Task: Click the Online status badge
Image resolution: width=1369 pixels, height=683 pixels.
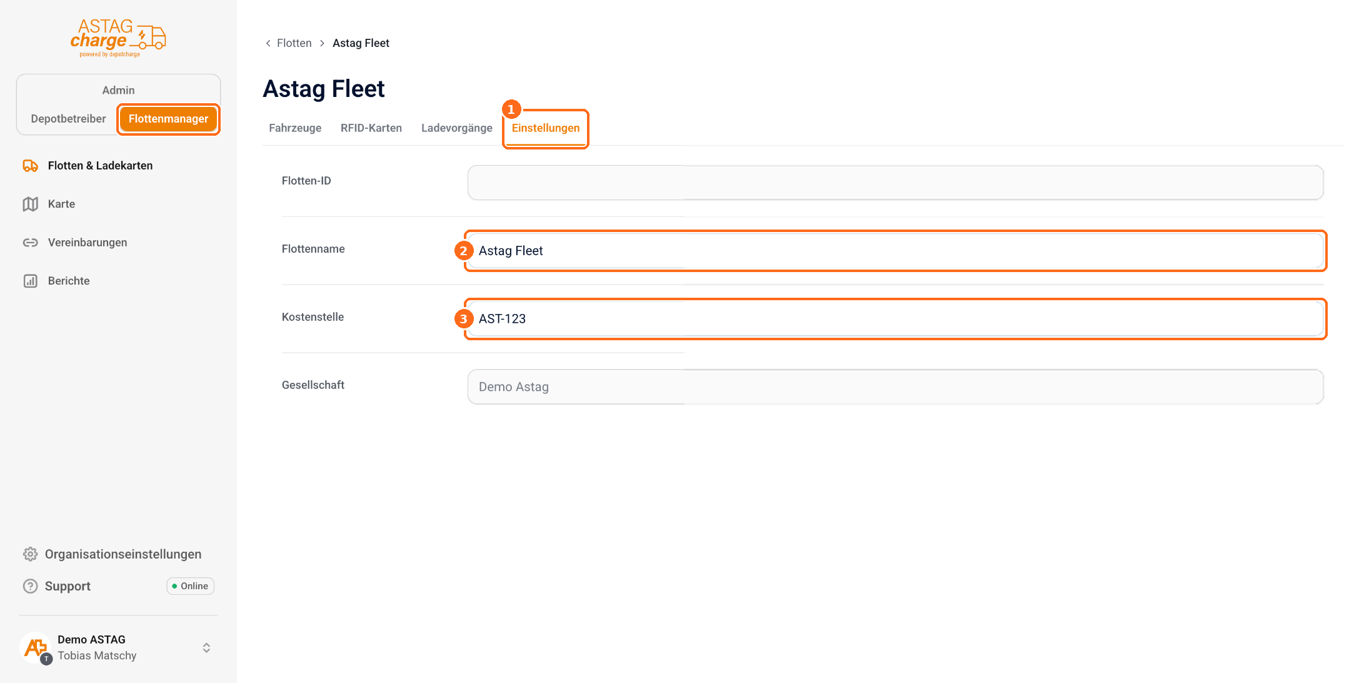Action: tap(191, 586)
